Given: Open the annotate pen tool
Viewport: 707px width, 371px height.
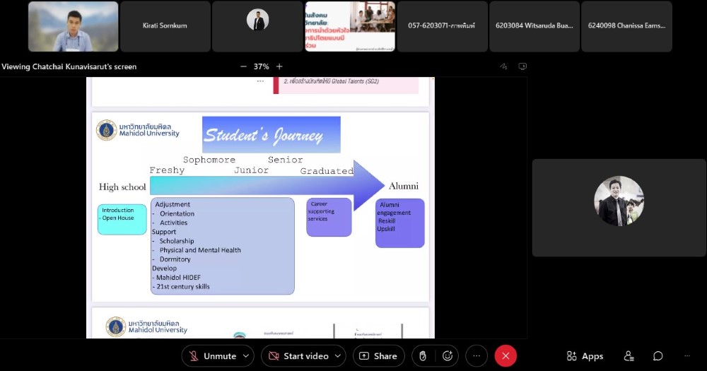Looking at the screenshot, I should pos(503,66).
